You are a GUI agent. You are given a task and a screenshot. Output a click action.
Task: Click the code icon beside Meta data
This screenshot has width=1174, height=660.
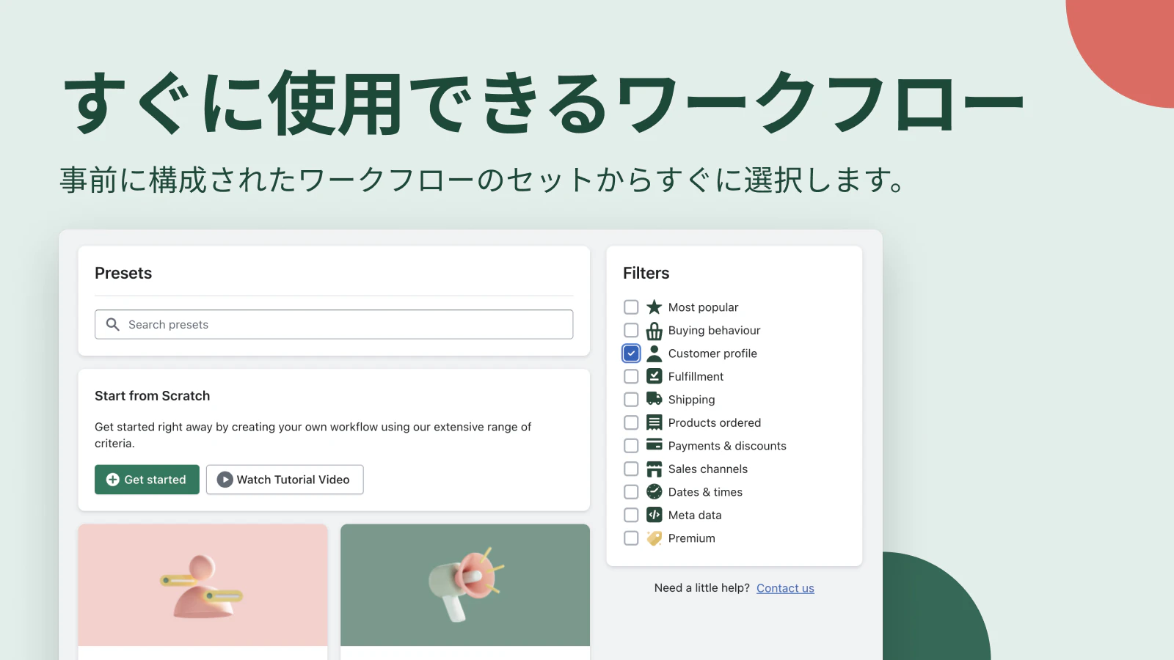pyautogui.click(x=654, y=515)
